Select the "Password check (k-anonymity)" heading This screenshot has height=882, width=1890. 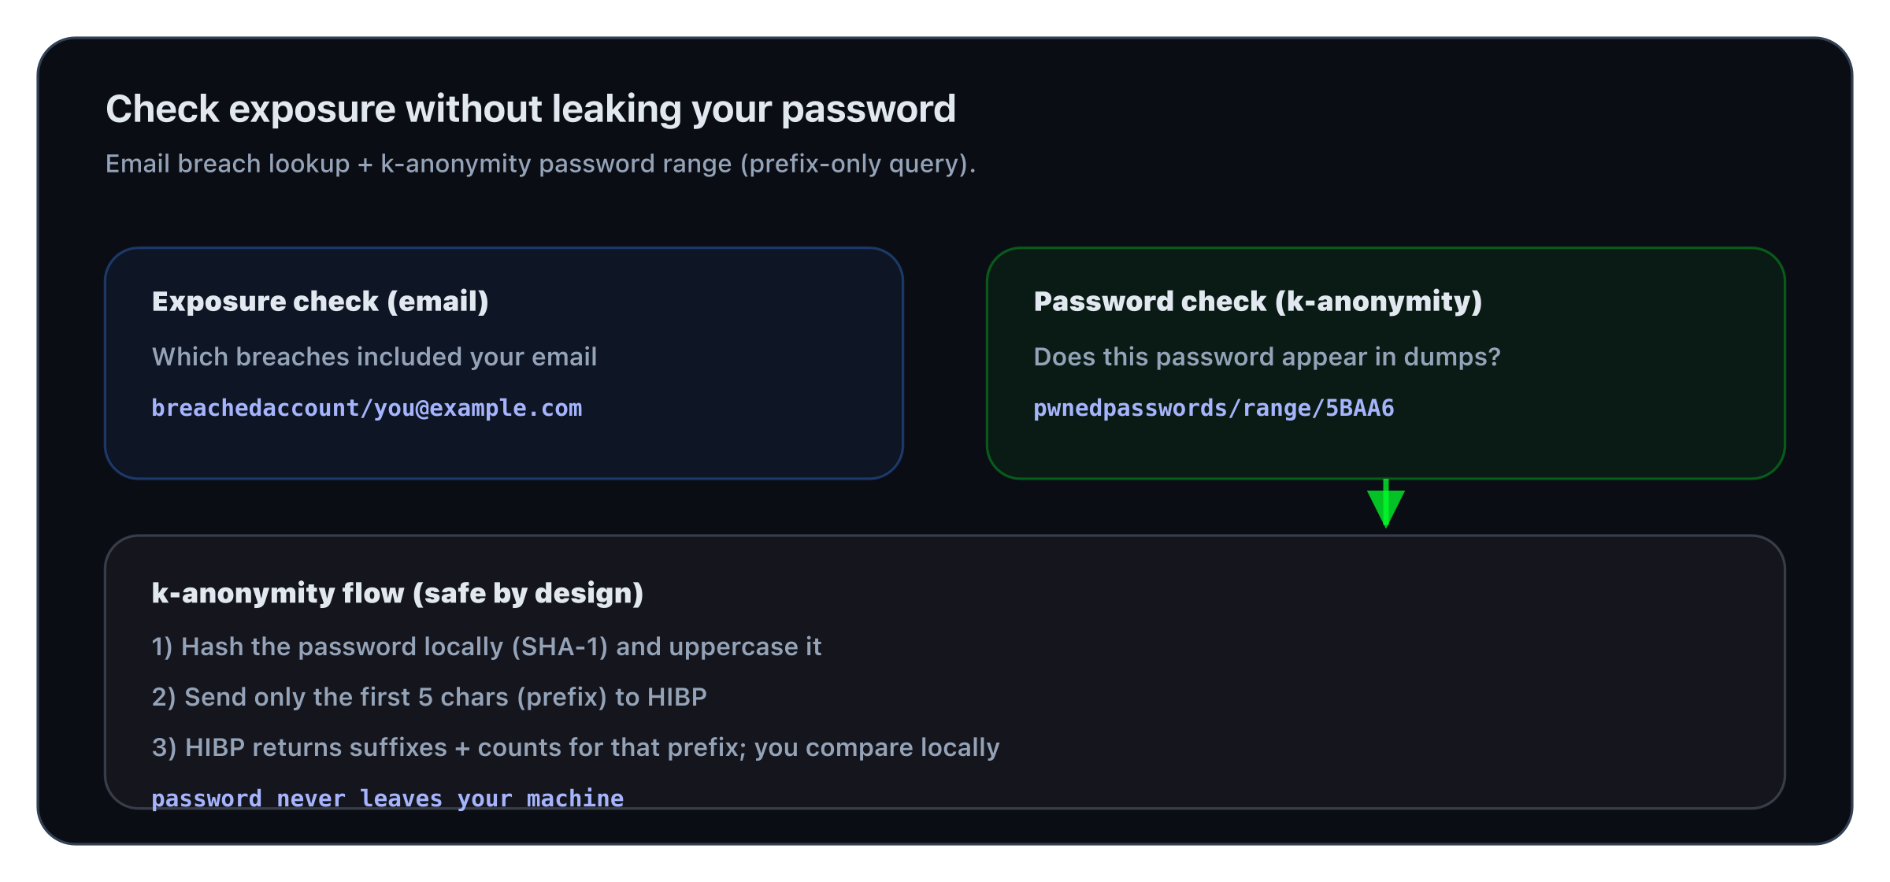coord(1257,302)
